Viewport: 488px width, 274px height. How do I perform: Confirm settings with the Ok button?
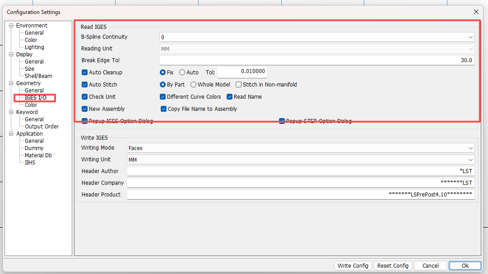click(x=465, y=265)
